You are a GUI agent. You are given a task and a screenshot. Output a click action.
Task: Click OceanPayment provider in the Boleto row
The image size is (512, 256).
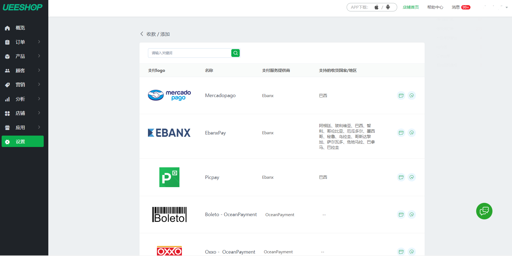pos(280,215)
